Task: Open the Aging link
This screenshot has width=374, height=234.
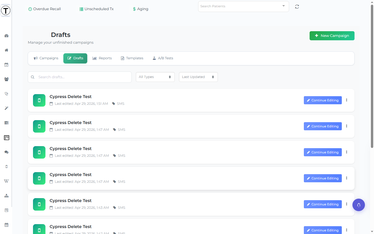Action: [x=141, y=9]
